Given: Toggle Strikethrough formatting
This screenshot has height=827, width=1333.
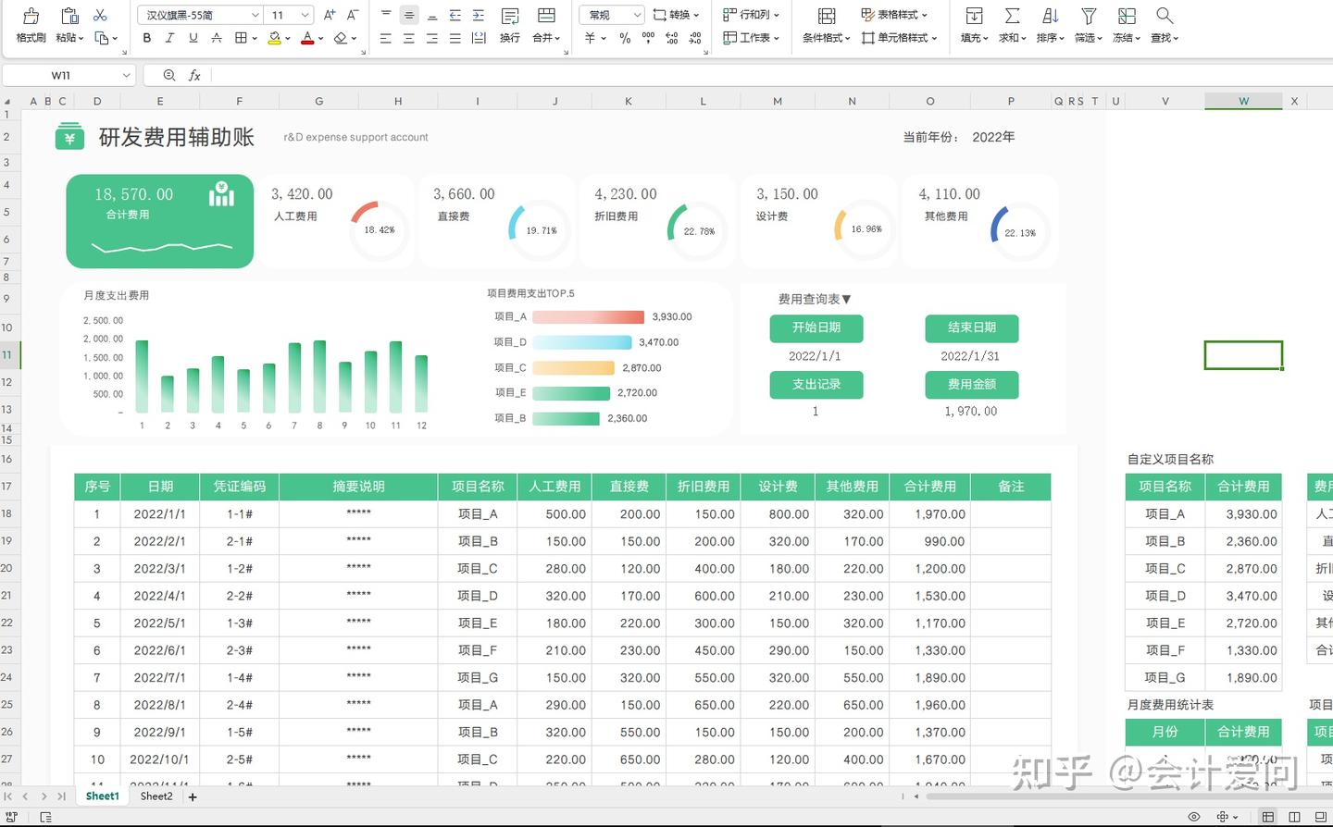Looking at the screenshot, I should coord(217,38).
